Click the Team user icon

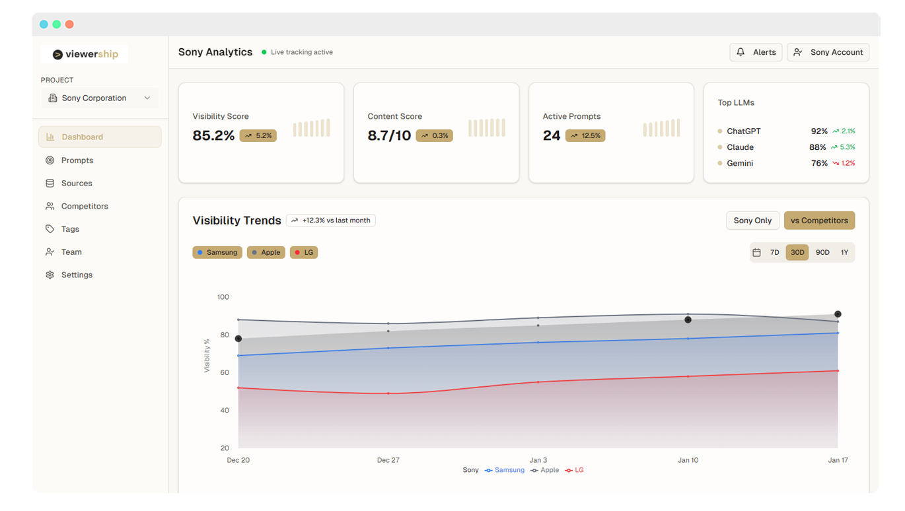coord(50,252)
